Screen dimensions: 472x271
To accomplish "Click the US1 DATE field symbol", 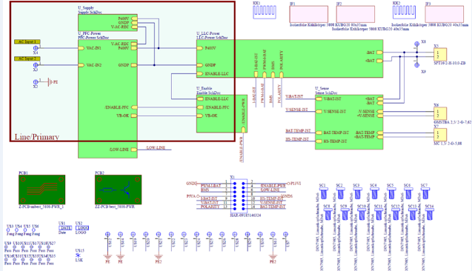I will pos(65,228).
